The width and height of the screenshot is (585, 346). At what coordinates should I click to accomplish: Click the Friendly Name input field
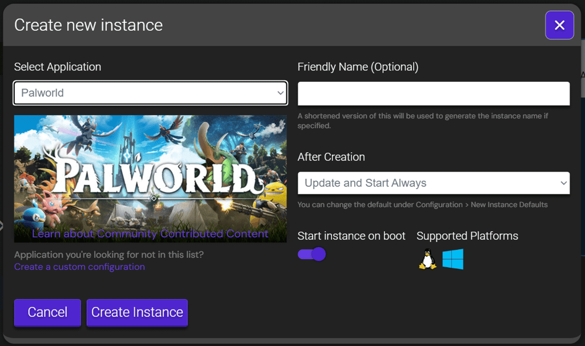[434, 93]
